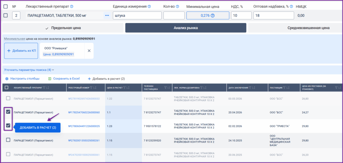This screenshot has height=163, width=343.
Task: Toggle the select-all checkbox beside № header
Action: [x=6, y=7]
